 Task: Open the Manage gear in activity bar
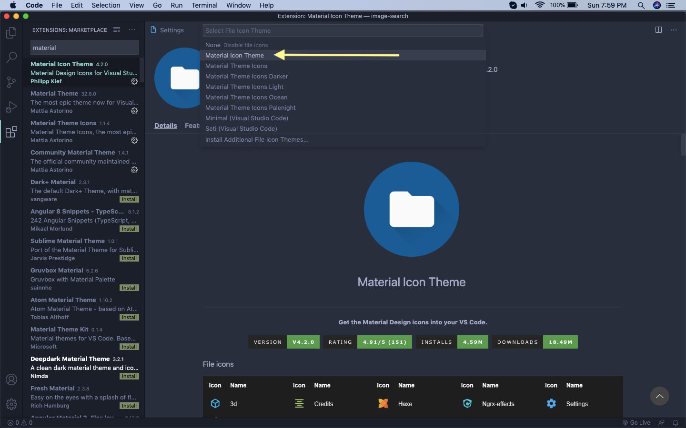[x=11, y=404]
